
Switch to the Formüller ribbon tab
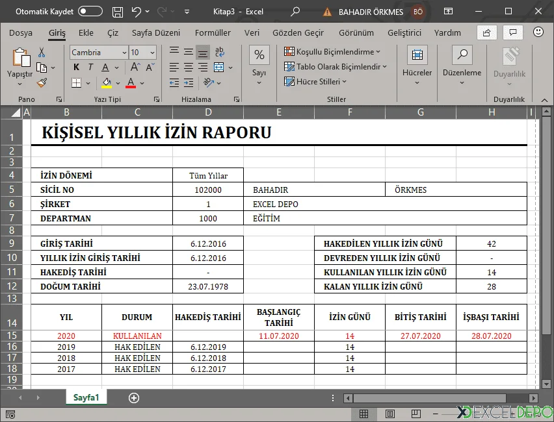point(213,32)
